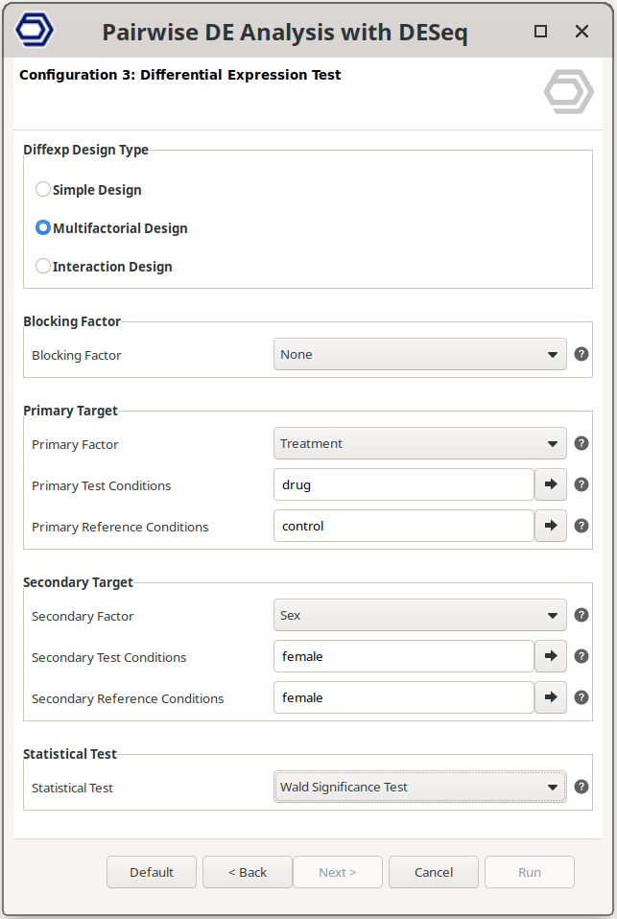The image size is (617, 919).
Task: Select the Interaction Design radio button
Action: (43, 267)
